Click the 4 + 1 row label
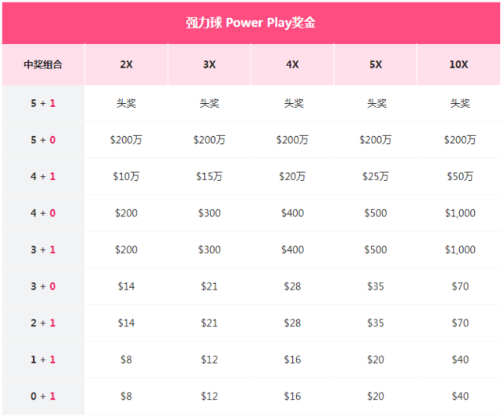504x417 pixels. (43, 177)
